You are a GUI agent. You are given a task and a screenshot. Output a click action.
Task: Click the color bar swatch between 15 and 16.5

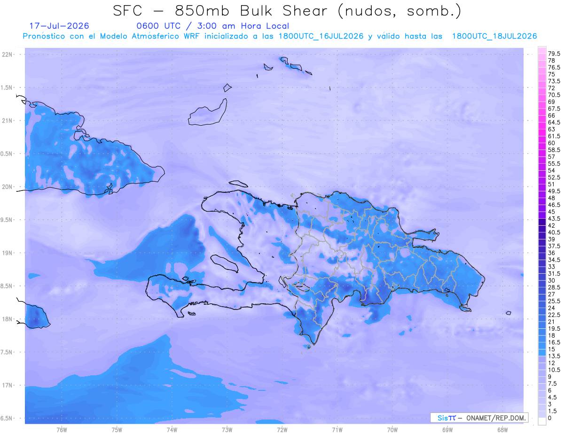(x=542, y=346)
